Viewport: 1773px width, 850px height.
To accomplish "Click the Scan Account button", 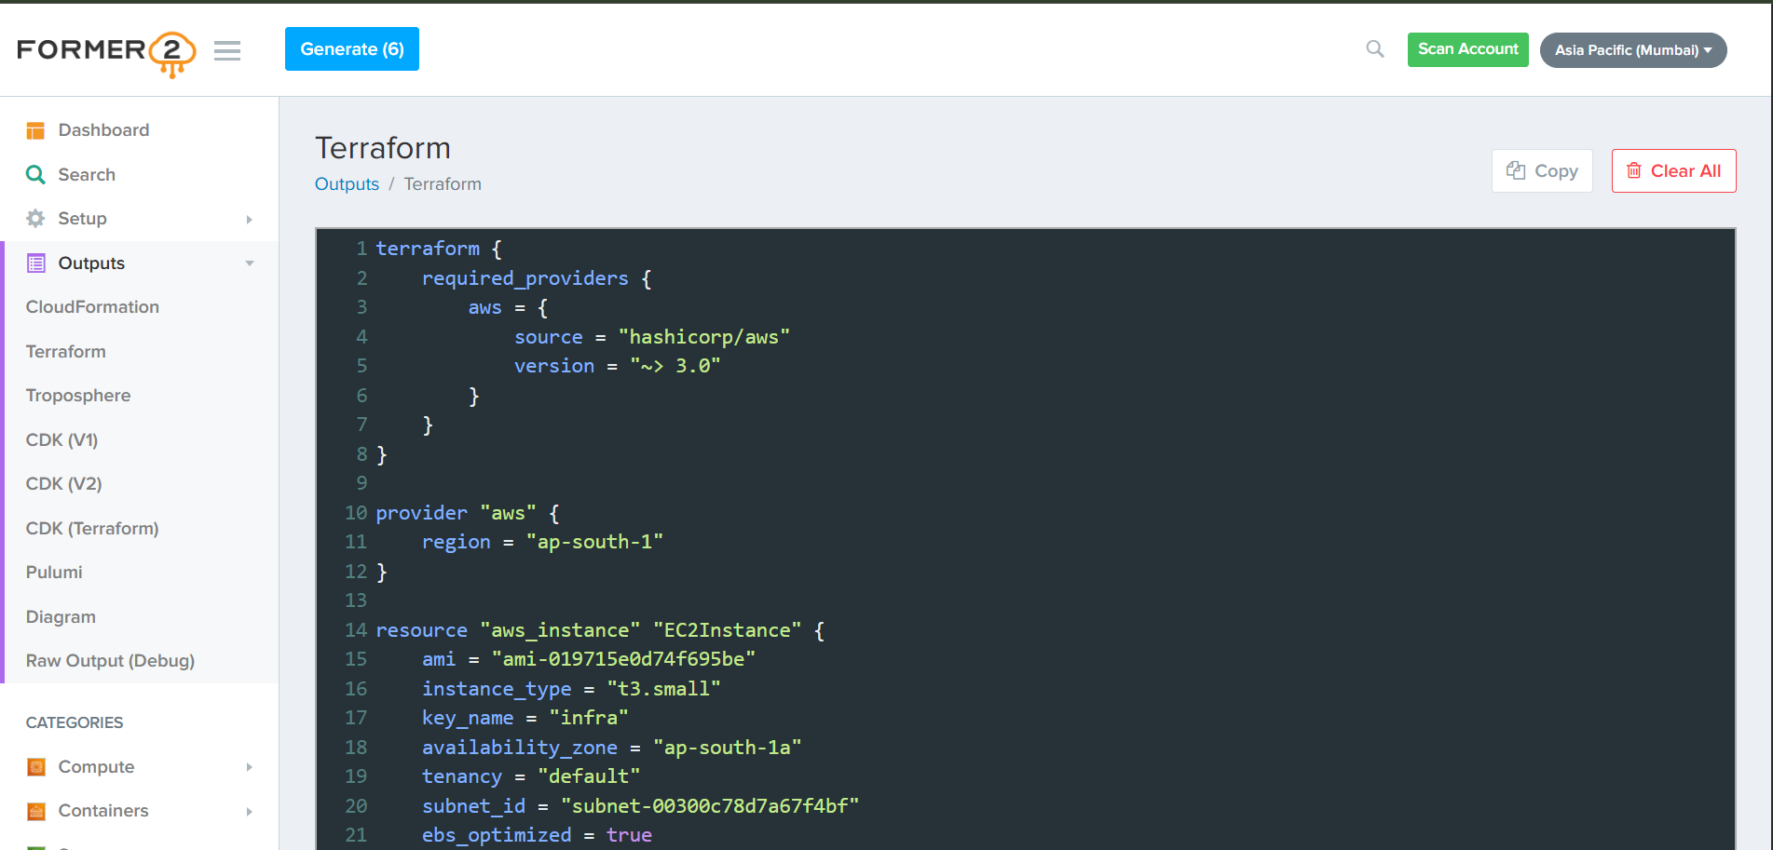I will coord(1467,48).
